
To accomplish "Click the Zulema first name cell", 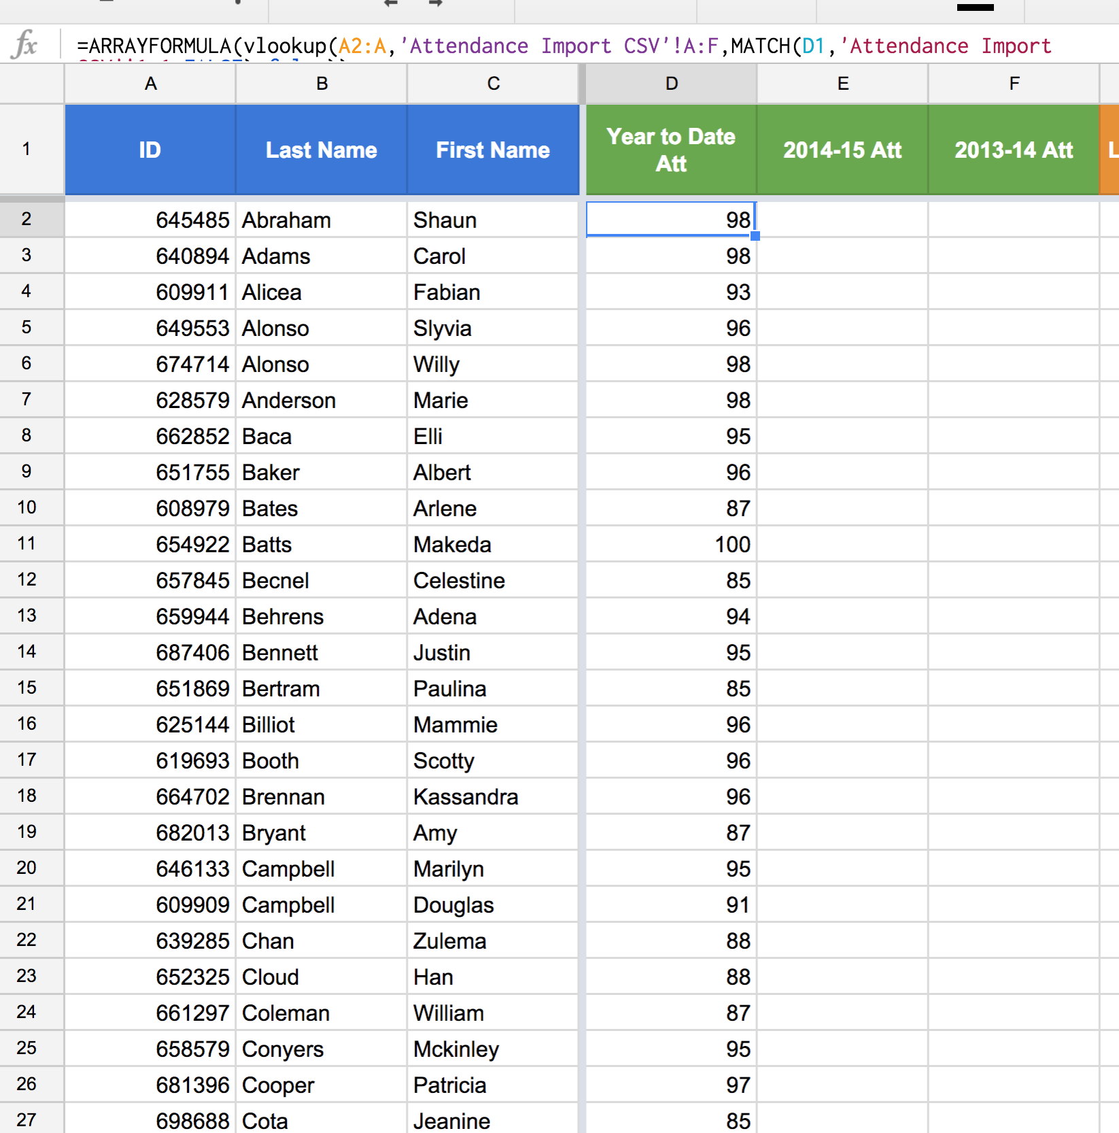I will 493,941.
